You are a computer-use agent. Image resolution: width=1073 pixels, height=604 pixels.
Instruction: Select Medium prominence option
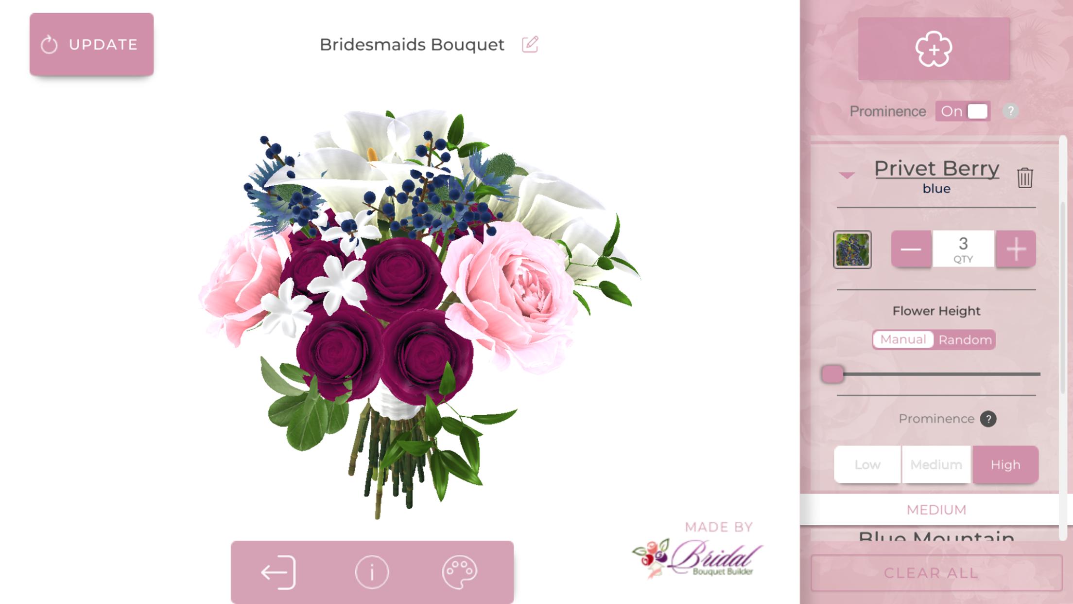tap(936, 464)
